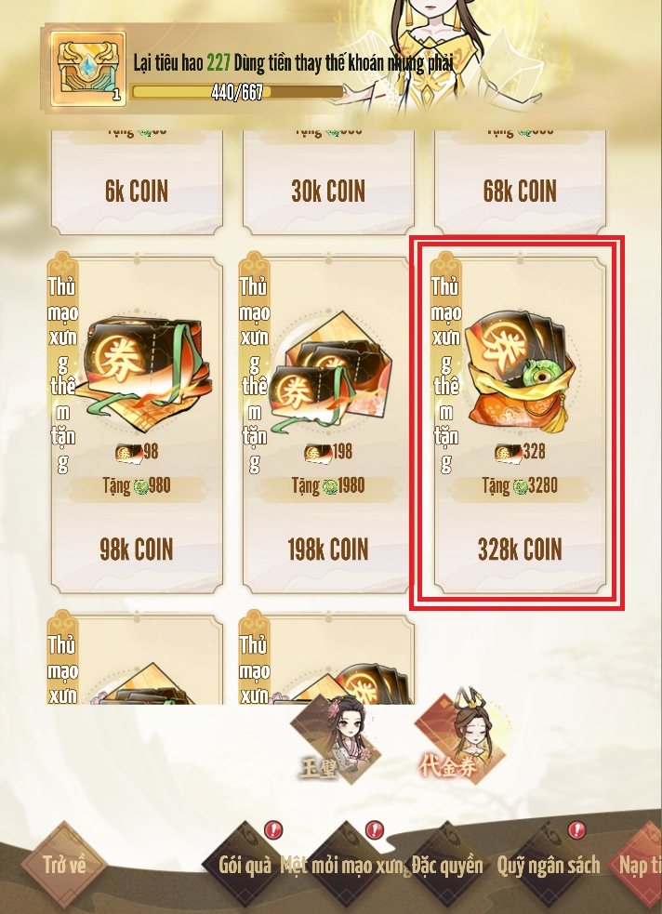Open the Gói quà gift pack menu
This screenshot has width=662, height=914.
click(x=245, y=865)
